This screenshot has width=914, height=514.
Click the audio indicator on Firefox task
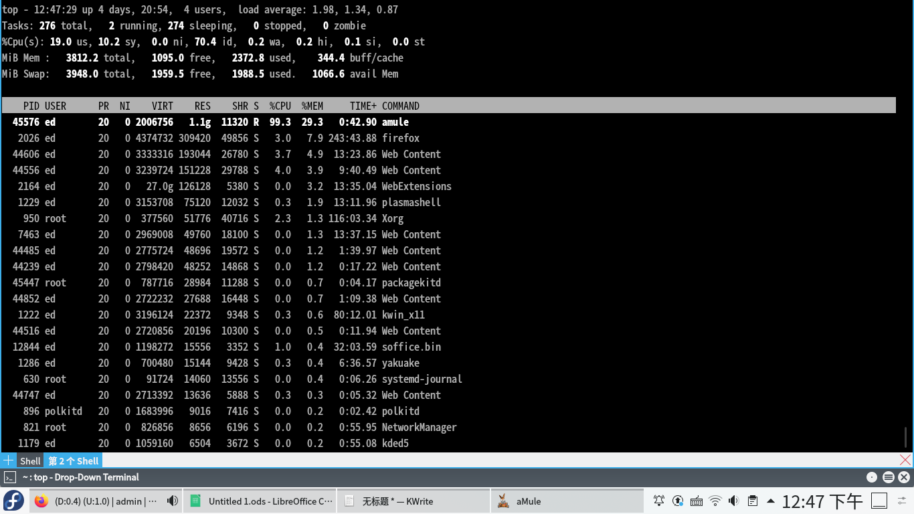[x=172, y=501]
